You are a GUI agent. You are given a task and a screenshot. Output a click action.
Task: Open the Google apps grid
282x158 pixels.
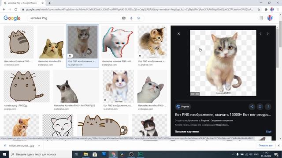point(261,18)
